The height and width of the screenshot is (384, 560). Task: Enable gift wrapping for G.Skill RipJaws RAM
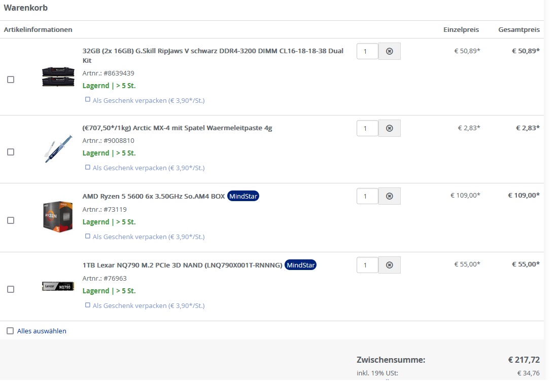click(x=87, y=99)
